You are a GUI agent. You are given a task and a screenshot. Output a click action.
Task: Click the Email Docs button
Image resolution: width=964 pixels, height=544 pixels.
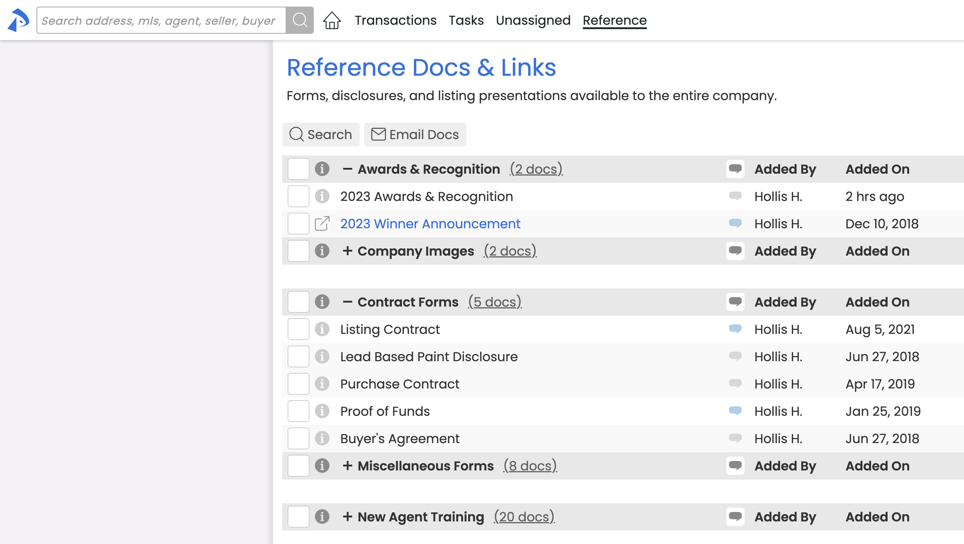(x=415, y=134)
